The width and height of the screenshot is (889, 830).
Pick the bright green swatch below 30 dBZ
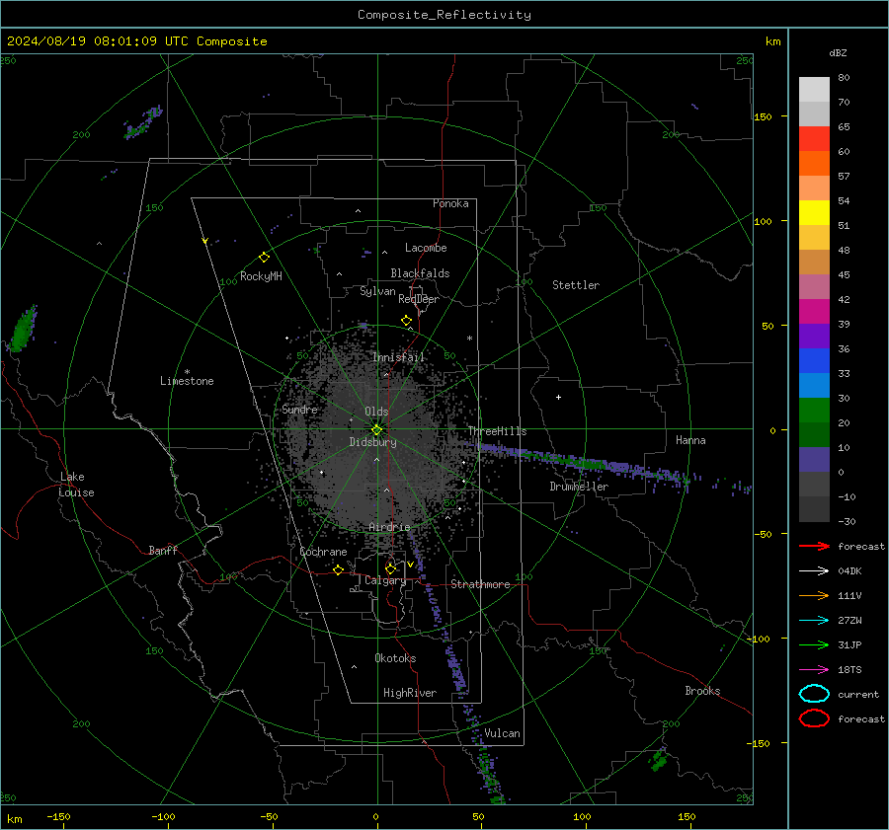[814, 411]
